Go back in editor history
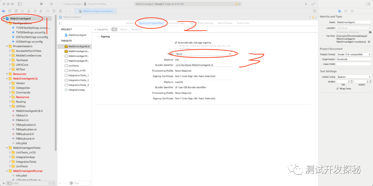Viewport: 373px width, 186px height. pos(66,11)
